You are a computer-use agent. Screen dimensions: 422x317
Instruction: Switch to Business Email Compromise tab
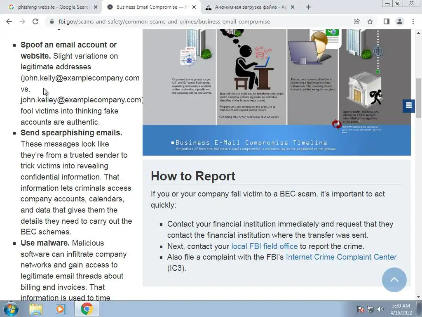click(151, 7)
